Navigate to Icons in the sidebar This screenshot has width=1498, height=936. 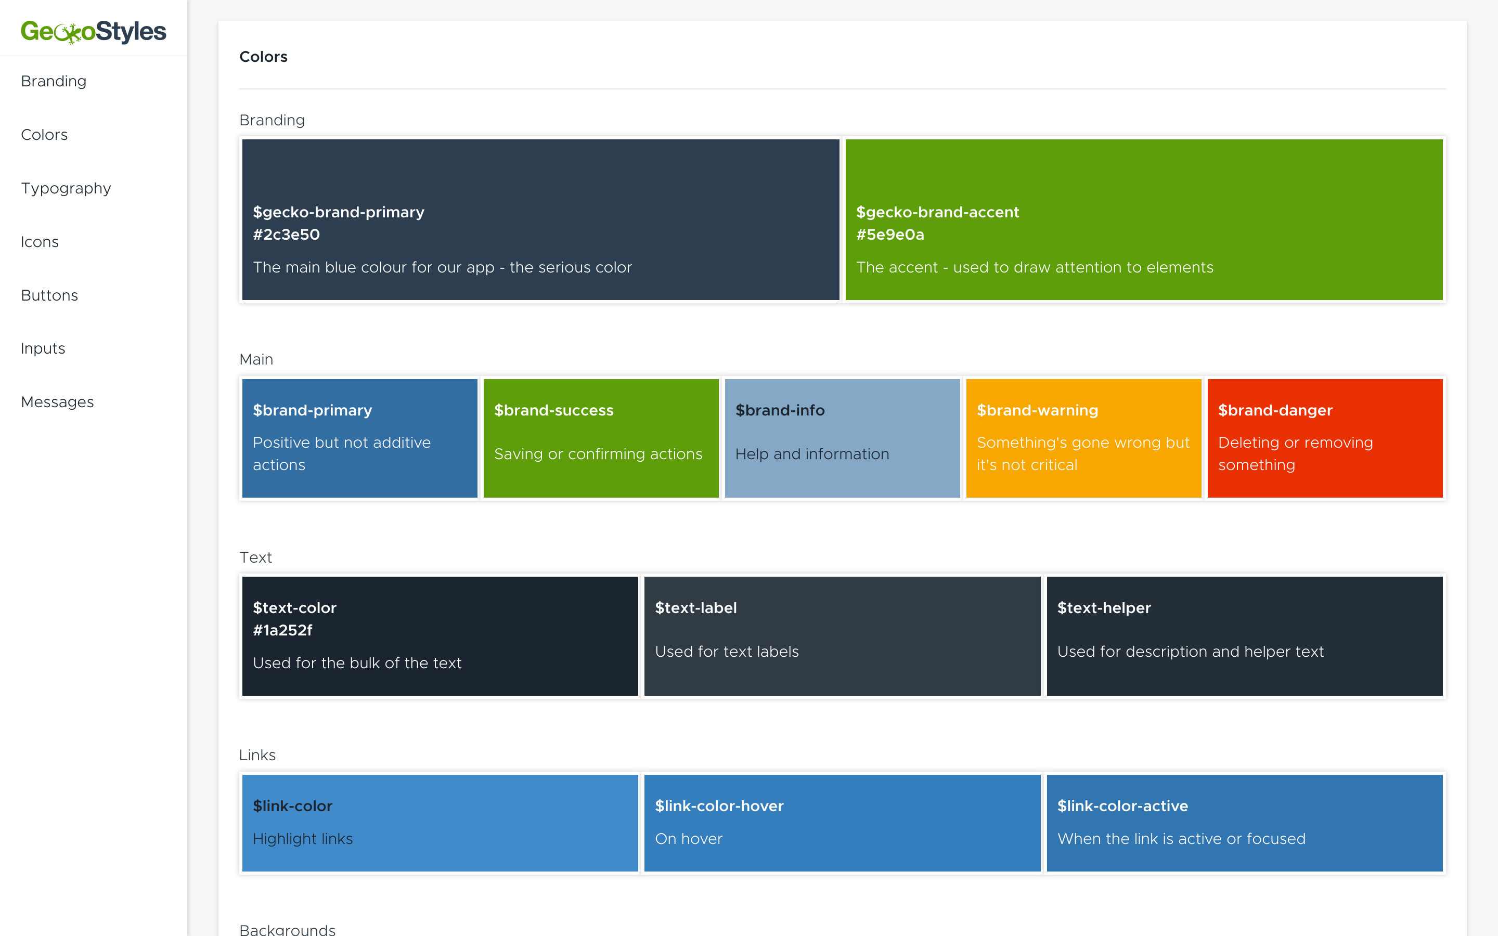[x=40, y=241]
